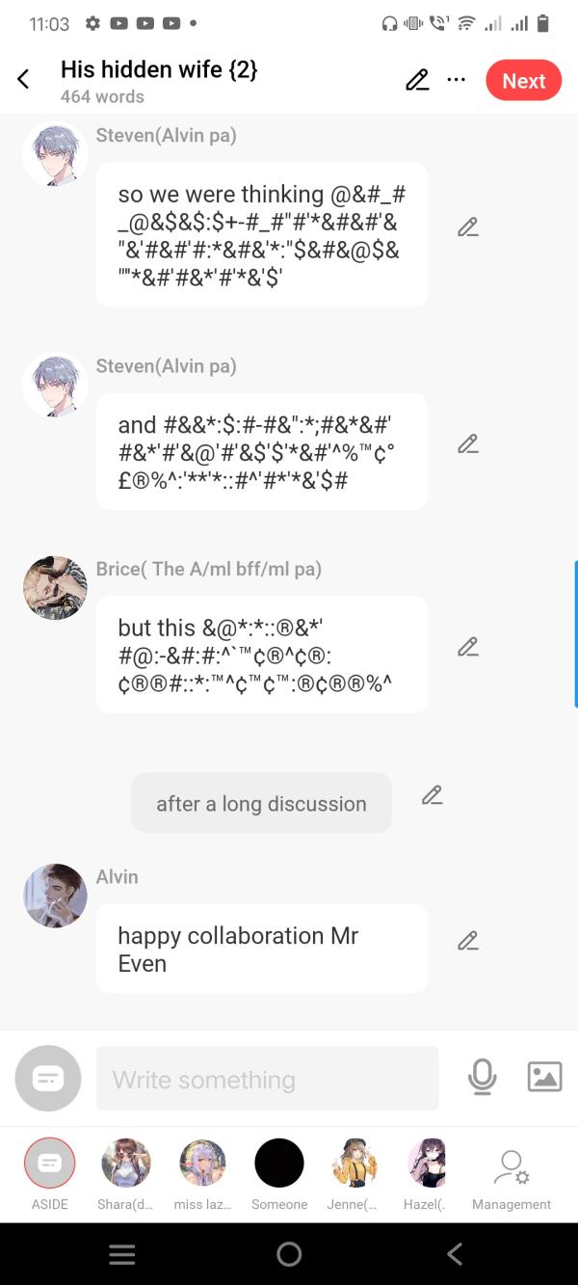
Task: Edit the 'so we were thinking' message
Action: click(x=468, y=228)
